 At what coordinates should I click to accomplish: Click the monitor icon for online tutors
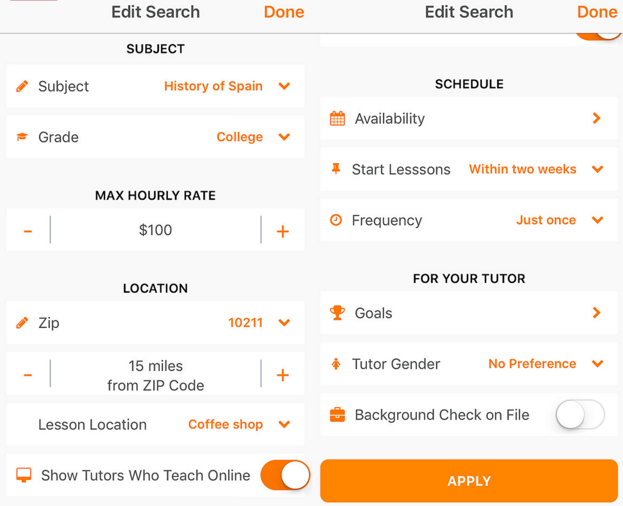coord(24,475)
